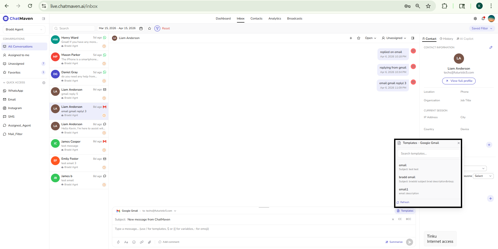
Task: Toggle the contact details side panel
Action: (x=413, y=38)
